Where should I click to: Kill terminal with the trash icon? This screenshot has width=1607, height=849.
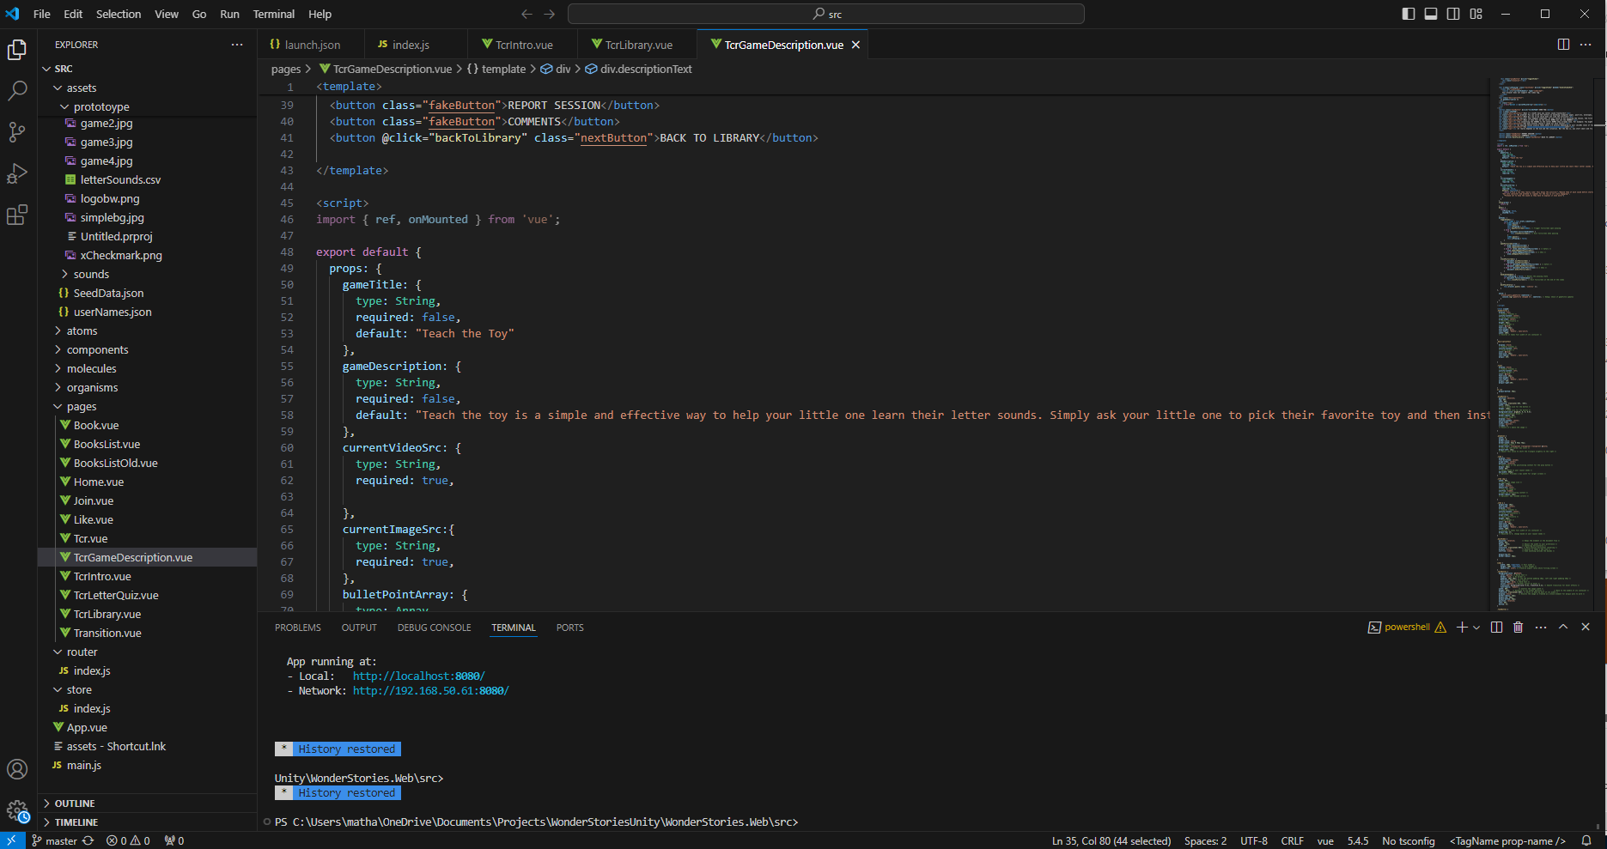click(1518, 628)
